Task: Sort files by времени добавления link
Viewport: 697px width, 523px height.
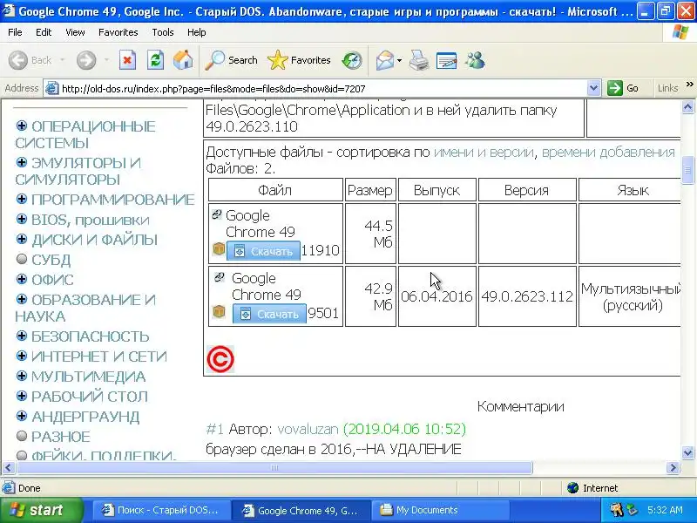Action: coord(608,152)
